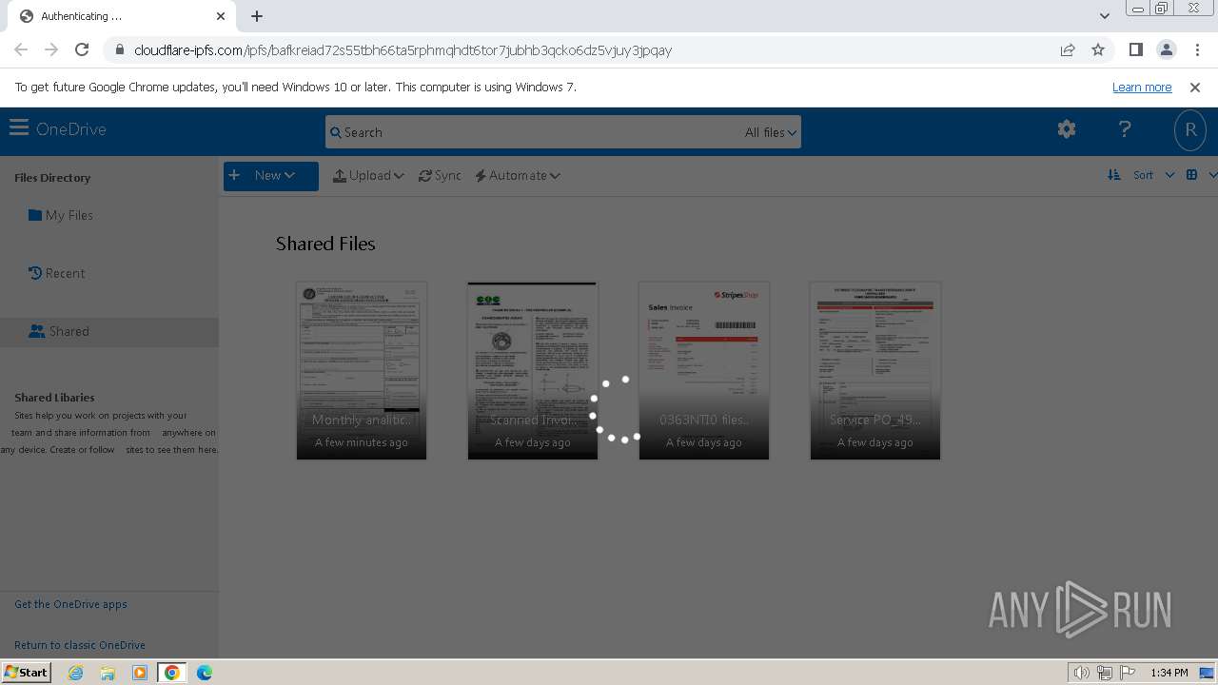This screenshot has width=1218, height=685.
Task: Open File Explorer from taskbar
Action: pos(108,673)
